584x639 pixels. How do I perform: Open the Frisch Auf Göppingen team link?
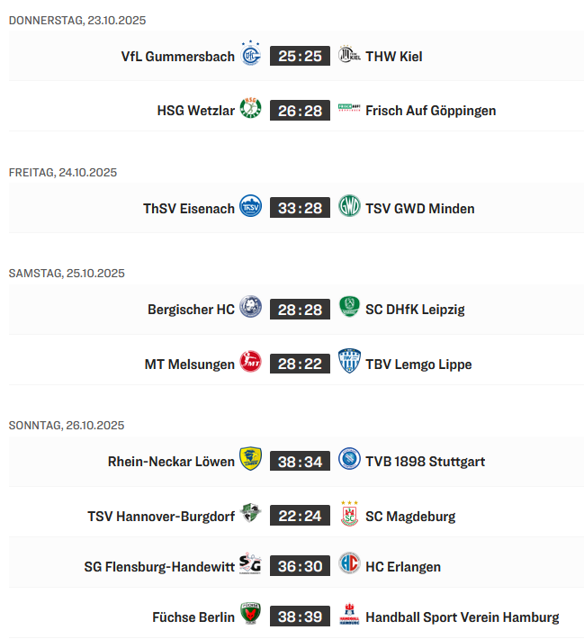430,111
